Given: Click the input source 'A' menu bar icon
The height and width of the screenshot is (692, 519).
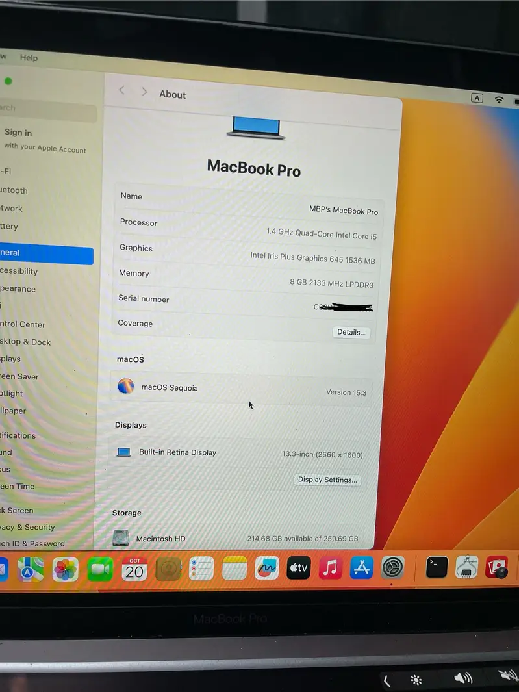Looking at the screenshot, I should (477, 98).
